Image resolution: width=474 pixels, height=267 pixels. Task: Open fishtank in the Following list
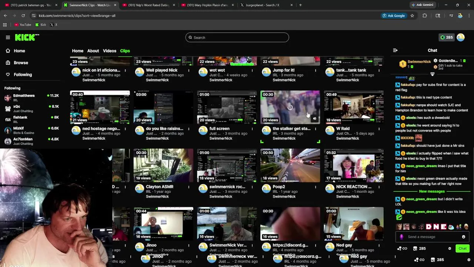31,119
